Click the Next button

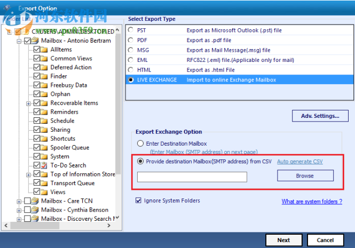coord(283,240)
